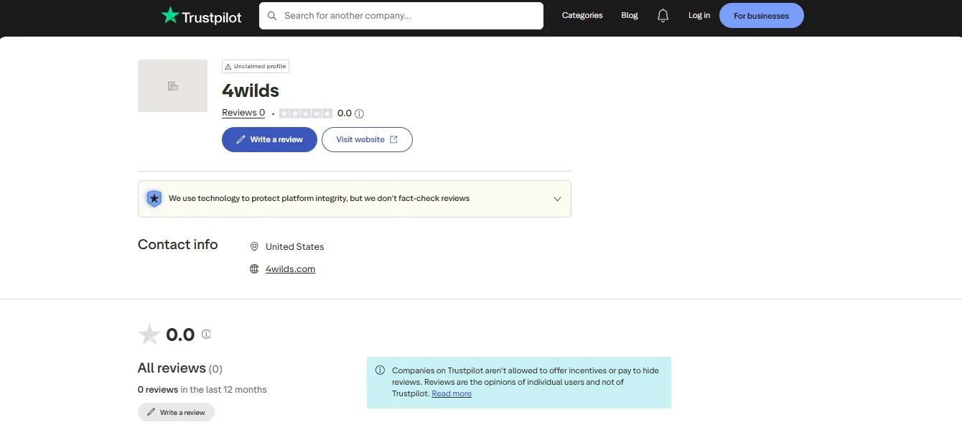Click the info icon beside large 0.0 score
Screen dimensions: 962x430
tap(206, 335)
